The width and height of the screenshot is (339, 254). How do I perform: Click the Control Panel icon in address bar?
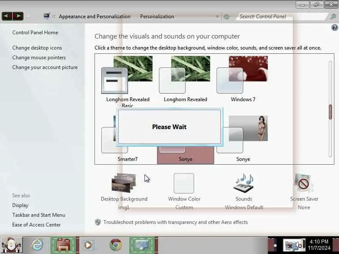click(x=47, y=16)
